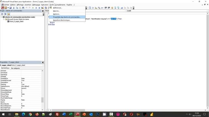Click the highlighted password string in code
Image resolution: width=209 pixels, height=117 pixels.
coord(113,19)
